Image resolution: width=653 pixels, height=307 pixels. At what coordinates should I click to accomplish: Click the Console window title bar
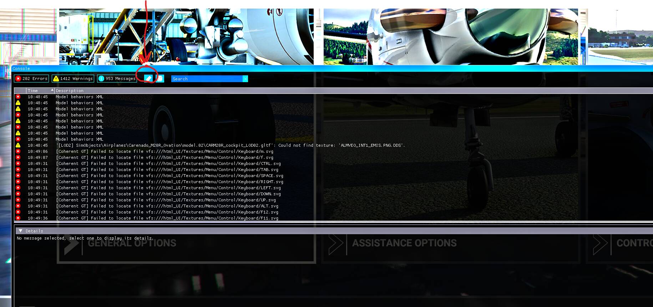pos(332,69)
